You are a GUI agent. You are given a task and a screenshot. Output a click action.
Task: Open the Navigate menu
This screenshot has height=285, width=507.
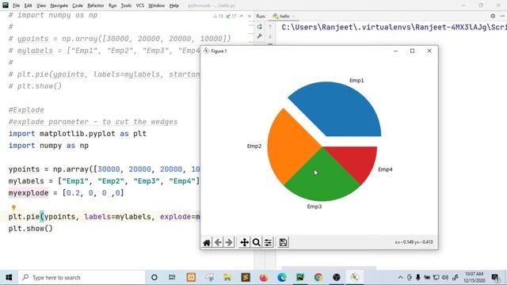pyautogui.click(x=59, y=6)
